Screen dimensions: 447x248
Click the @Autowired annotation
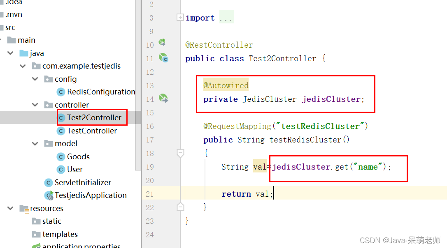226,85
